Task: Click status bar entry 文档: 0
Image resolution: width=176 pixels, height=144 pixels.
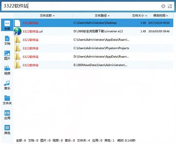Action: coord(33,140)
